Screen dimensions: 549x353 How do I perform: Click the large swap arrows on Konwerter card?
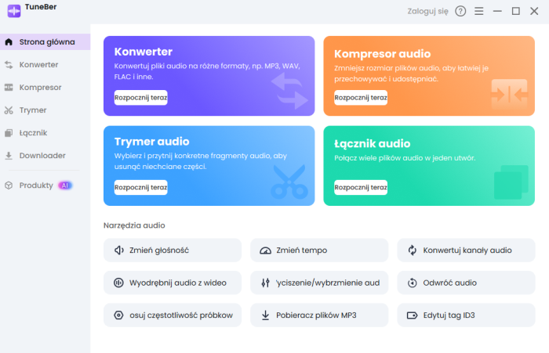point(289,91)
